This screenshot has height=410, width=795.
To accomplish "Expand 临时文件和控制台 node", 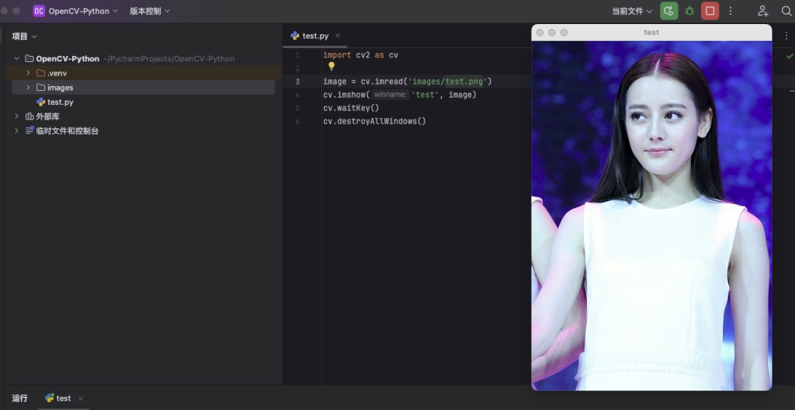I will [17, 130].
